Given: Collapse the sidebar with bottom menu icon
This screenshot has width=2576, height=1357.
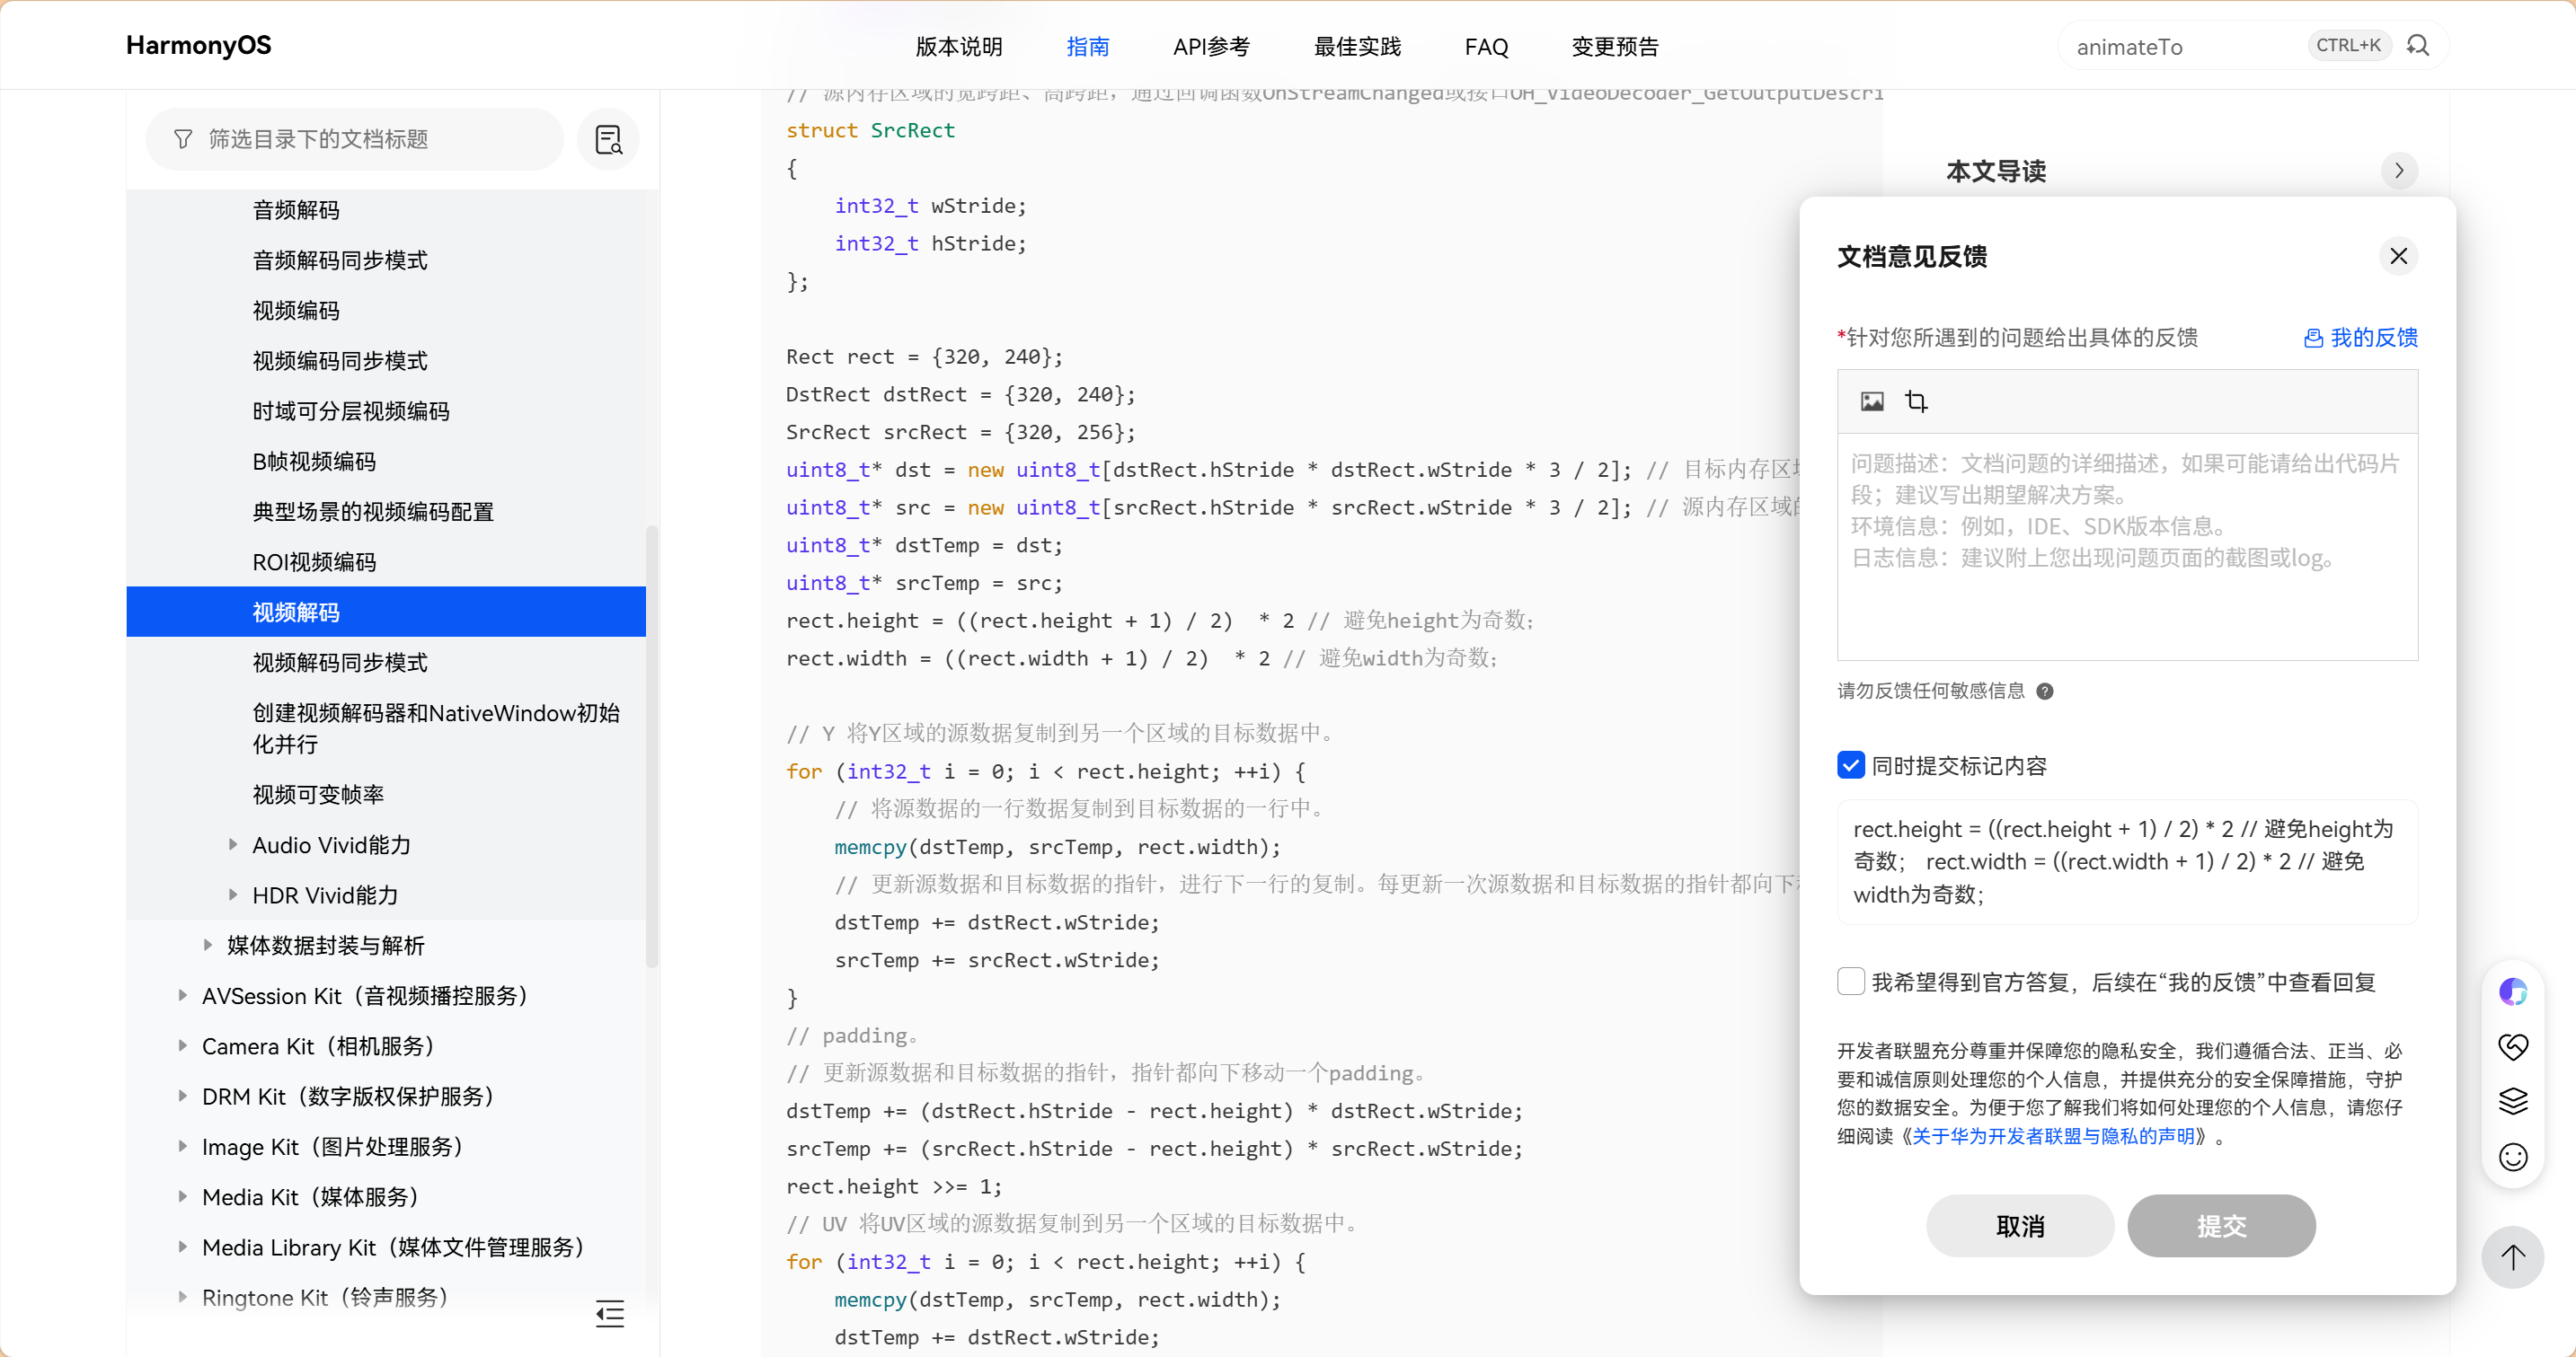Looking at the screenshot, I should (x=609, y=1313).
